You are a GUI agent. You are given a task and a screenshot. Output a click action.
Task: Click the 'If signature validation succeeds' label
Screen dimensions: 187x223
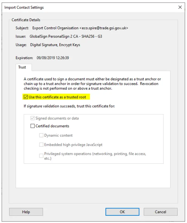tap(69, 106)
